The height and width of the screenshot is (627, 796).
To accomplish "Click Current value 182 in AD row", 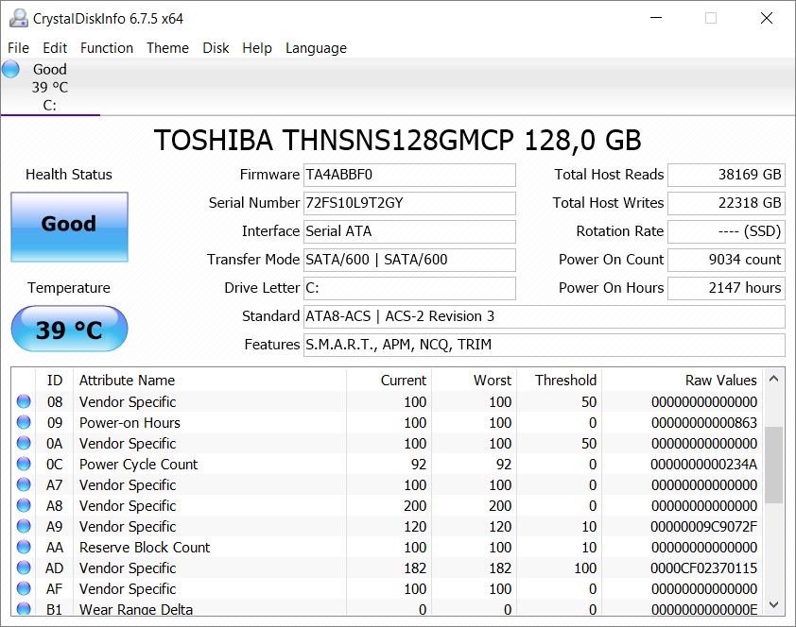I will coord(415,568).
